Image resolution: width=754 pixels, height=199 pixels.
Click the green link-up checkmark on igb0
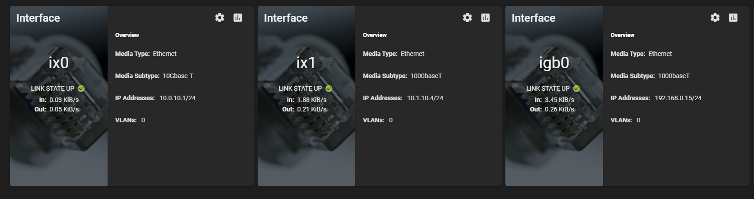click(x=577, y=88)
